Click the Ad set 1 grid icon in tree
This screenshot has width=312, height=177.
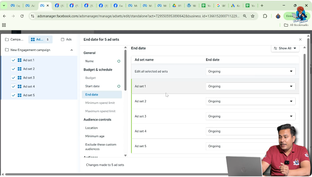pyautogui.click(x=20, y=60)
